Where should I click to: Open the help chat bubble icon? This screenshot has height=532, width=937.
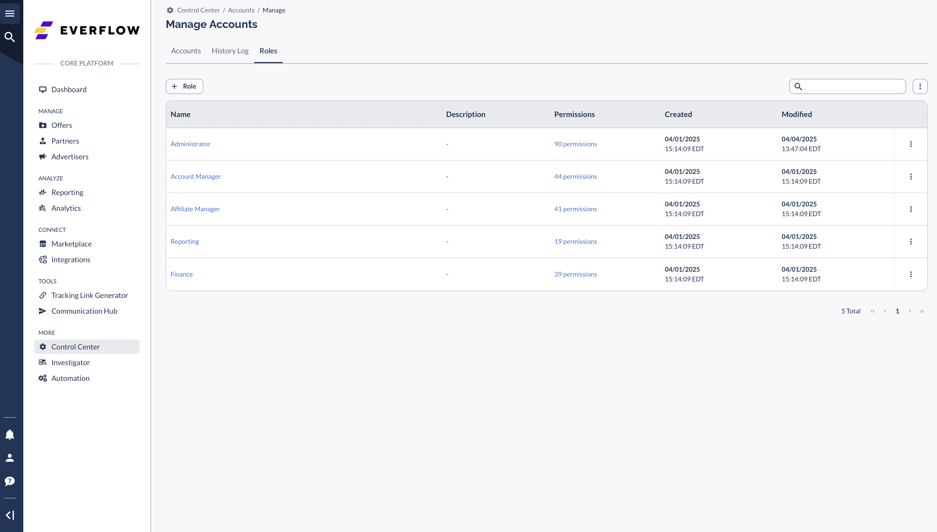tap(10, 481)
